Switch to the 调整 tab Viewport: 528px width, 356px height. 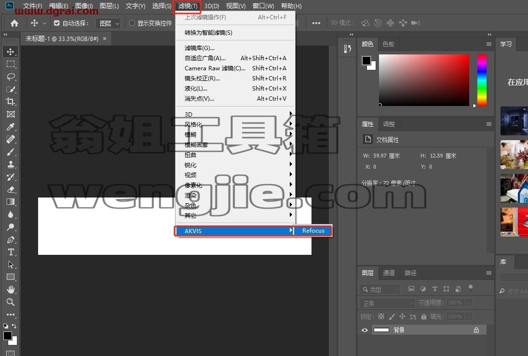point(389,124)
